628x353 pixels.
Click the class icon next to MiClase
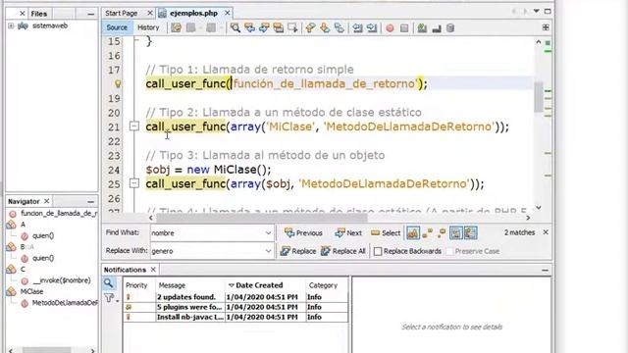(x=12, y=292)
